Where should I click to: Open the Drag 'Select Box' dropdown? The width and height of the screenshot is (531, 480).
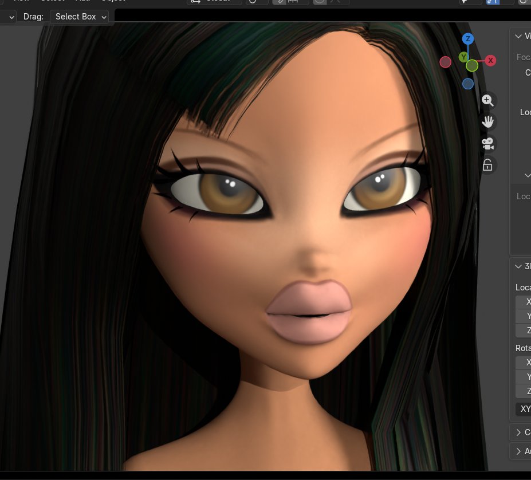coord(79,17)
